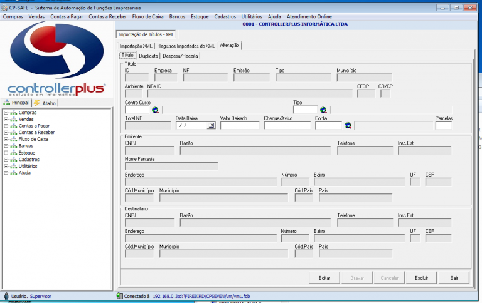Click the Excluir button
This screenshot has width=482, height=303.
point(421,278)
